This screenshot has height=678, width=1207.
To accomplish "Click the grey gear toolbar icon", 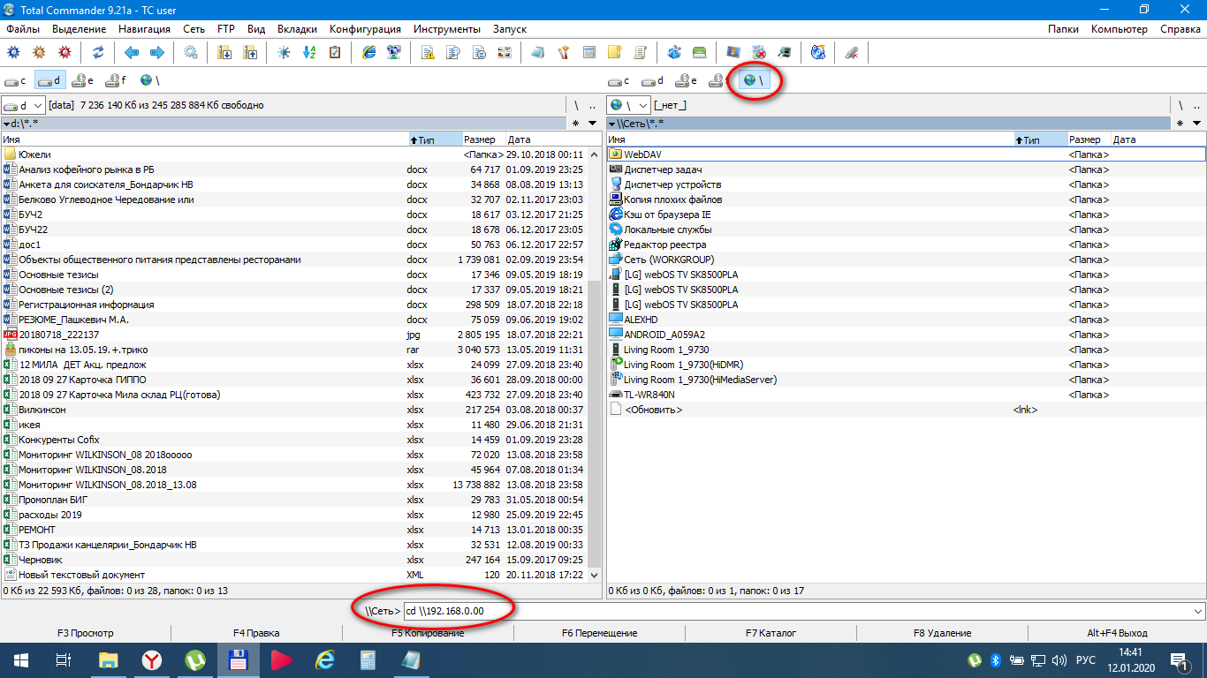I will [x=191, y=52].
